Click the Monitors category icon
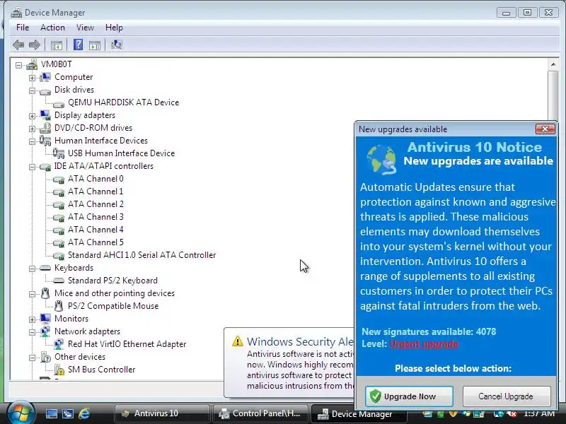This screenshot has width=566, height=424. 45,319
